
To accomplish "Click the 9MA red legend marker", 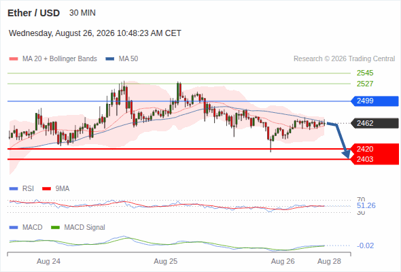I will click(46, 189).
